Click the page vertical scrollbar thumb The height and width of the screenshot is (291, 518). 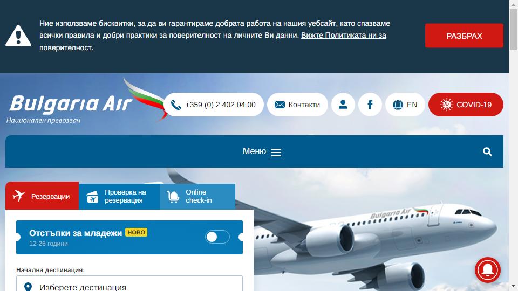point(513,30)
